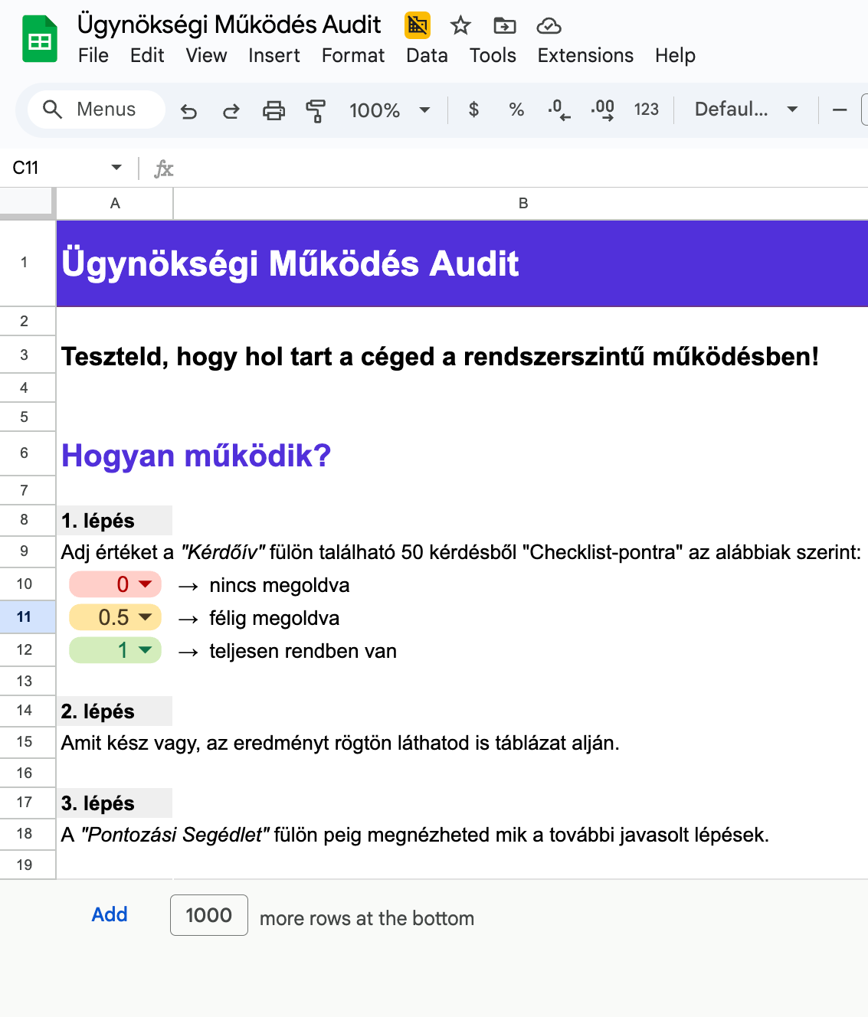Click the rows count input field
Viewport: 868px width, 1017px height.
tap(209, 915)
